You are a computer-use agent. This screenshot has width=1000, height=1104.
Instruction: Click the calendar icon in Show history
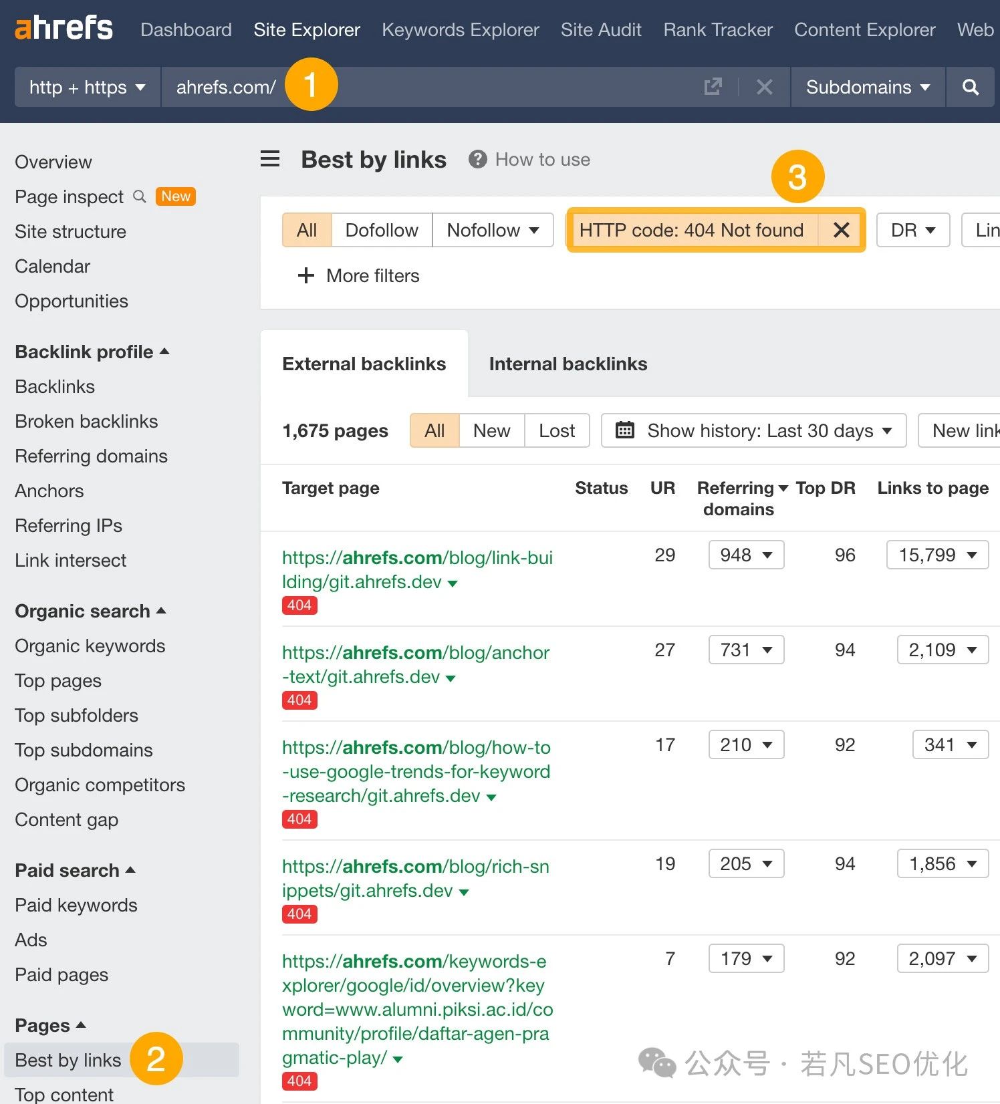(624, 430)
